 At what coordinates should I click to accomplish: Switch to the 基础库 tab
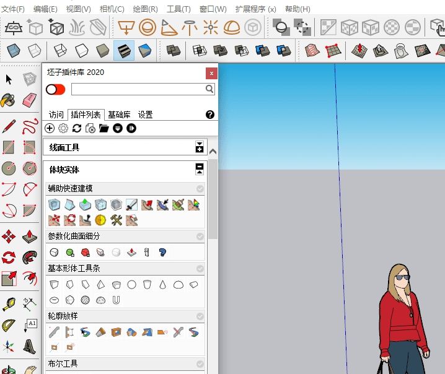pyautogui.click(x=119, y=115)
